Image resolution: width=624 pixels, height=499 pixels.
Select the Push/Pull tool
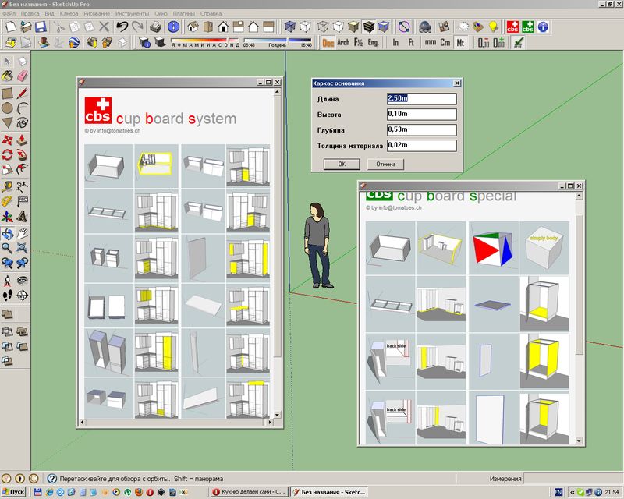coord(23,140)
